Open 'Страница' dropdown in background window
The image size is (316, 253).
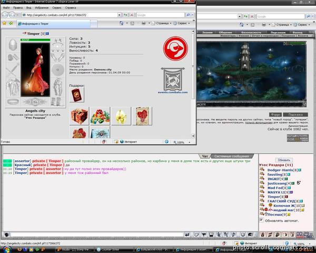click(x=282, y=25)
